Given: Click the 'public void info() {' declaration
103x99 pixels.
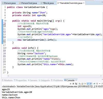Looking at the screenshot, I should point(25,48).
